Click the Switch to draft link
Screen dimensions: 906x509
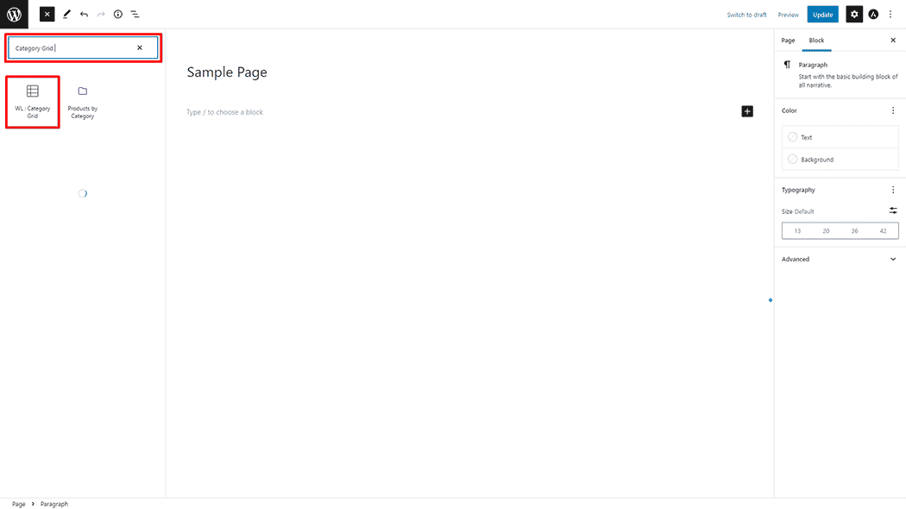(x=746, y=15)
